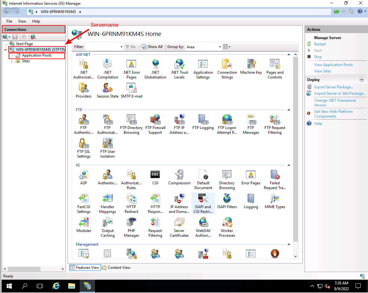
Task: Open File Explorer from the taskbar
Action: (71, 286)
